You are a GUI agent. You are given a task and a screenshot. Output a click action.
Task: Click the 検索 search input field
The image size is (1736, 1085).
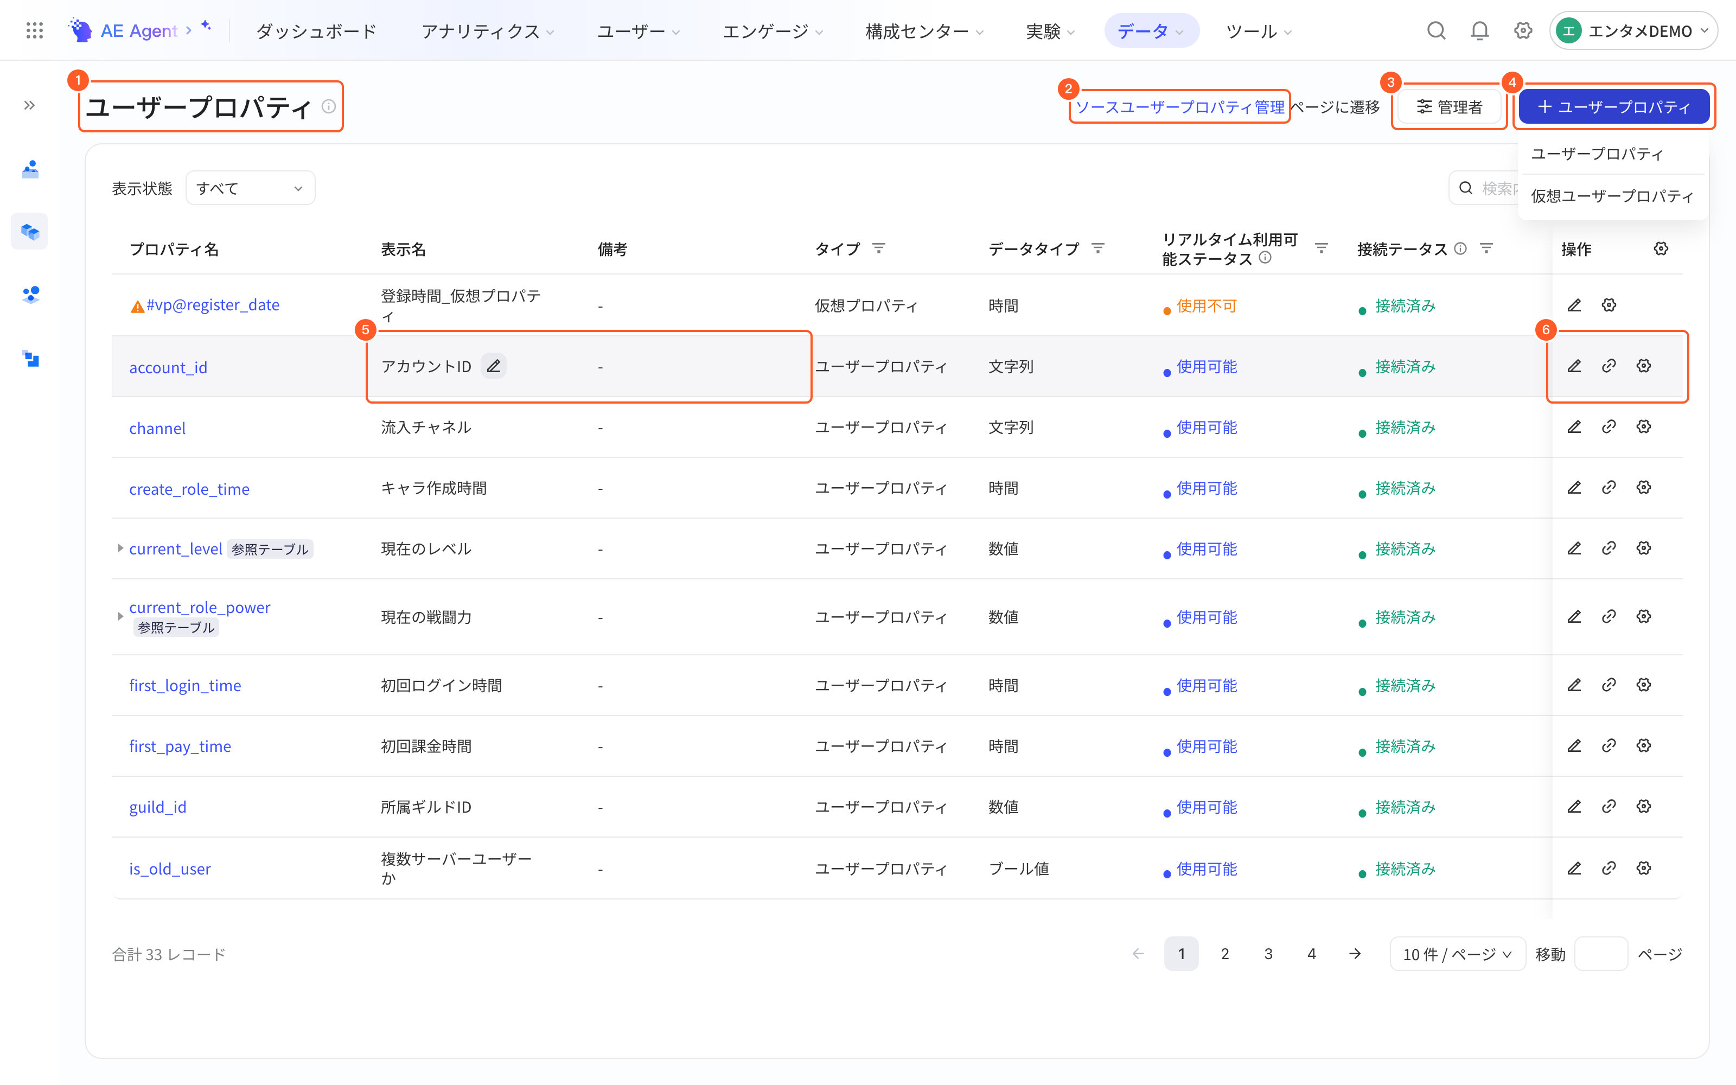pos(1485,188)
